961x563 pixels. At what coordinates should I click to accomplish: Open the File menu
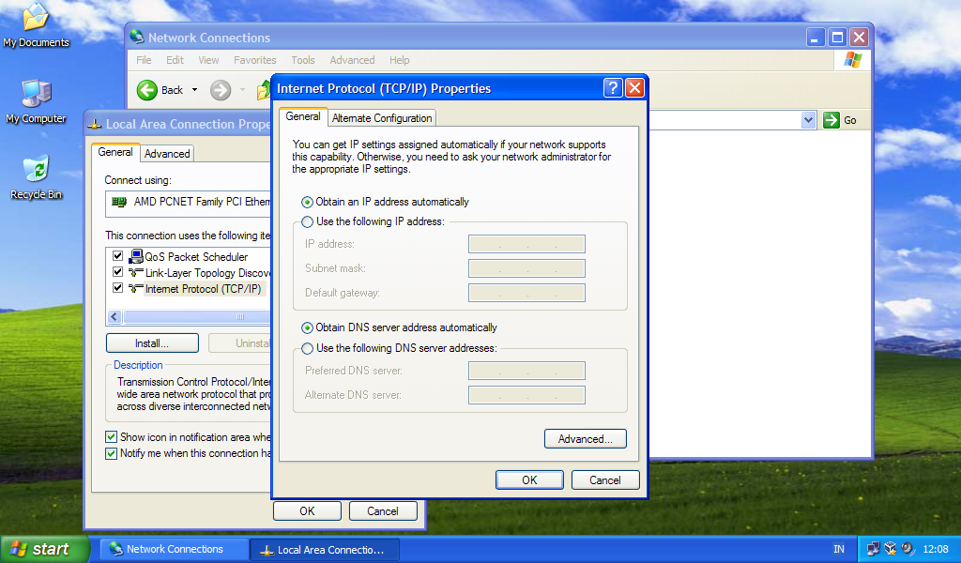[x=144, y=60]
